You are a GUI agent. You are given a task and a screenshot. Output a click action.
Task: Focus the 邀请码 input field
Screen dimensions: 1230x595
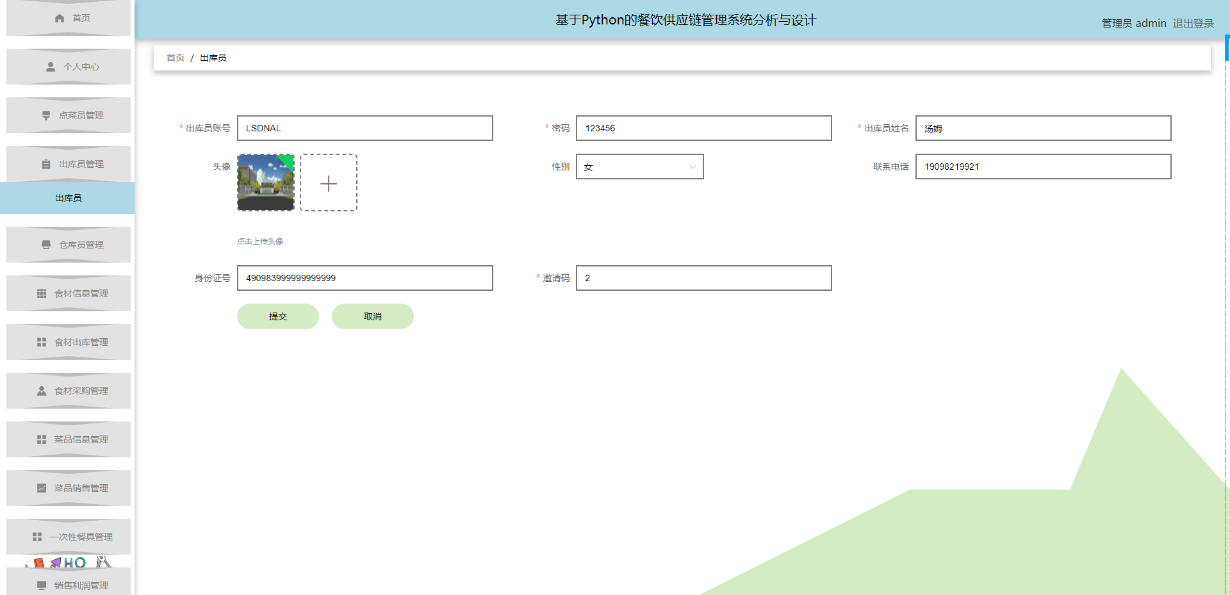(704, 278)
